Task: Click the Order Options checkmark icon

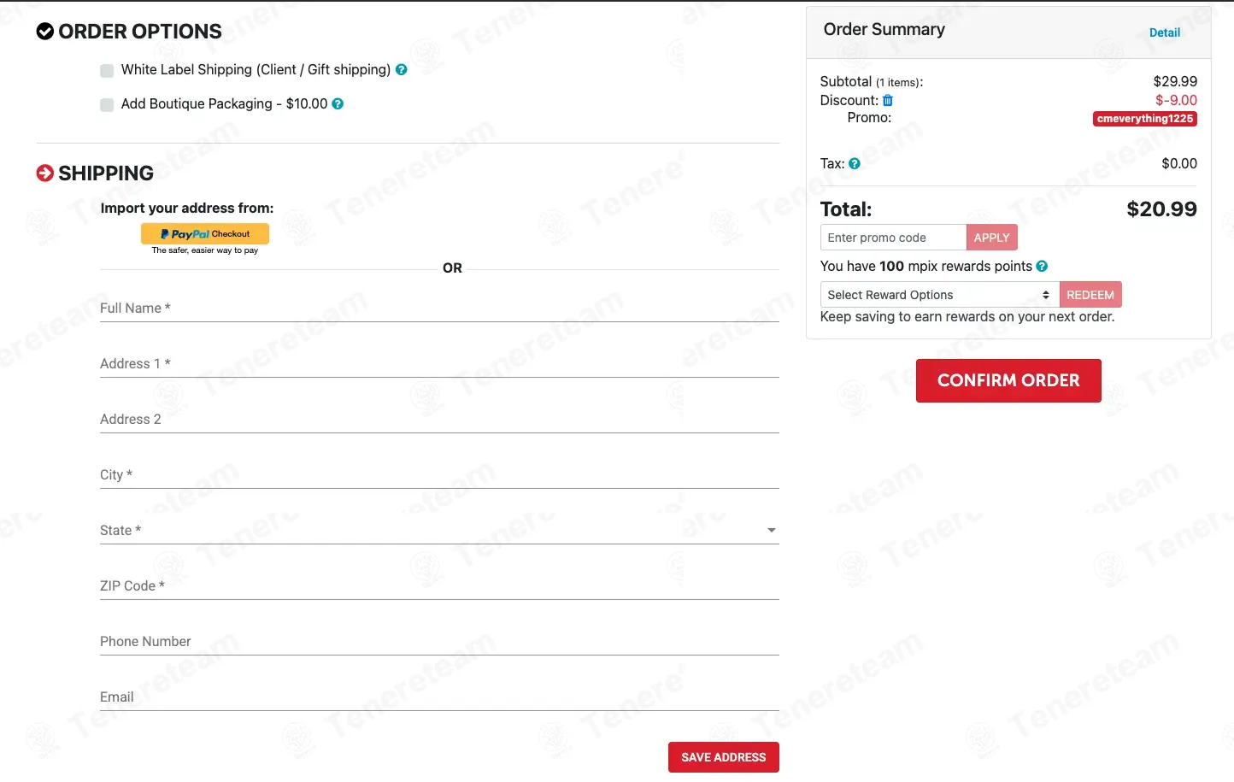Action: tap(45, 32)
